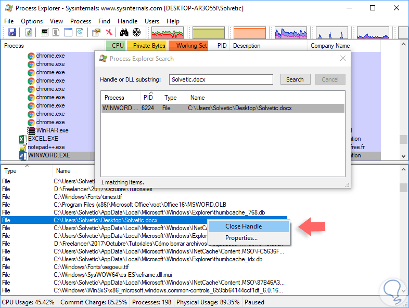Open the Handle menu
Image resolution: width=409 pixels, height=308 pixels.
coord(127,21)
